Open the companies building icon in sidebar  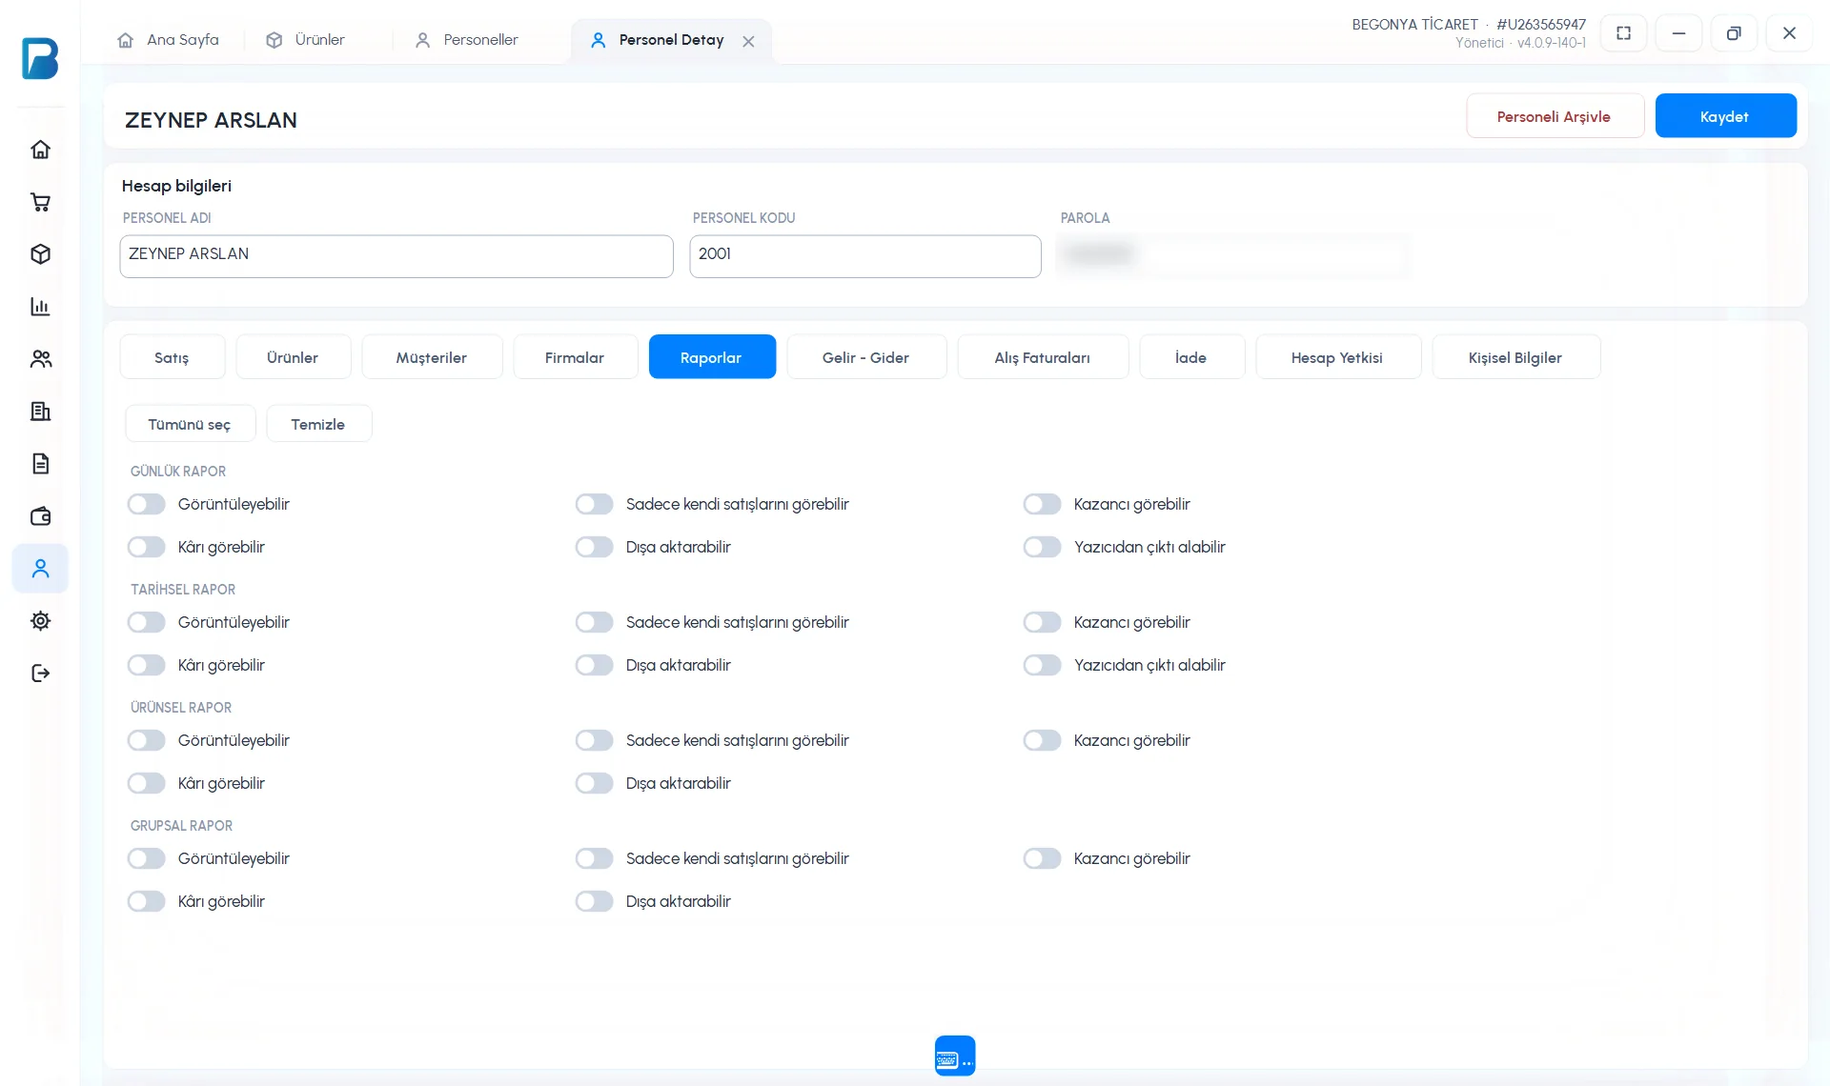coord(40,412)
